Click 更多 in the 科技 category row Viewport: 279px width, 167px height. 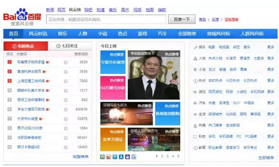[x=271, y=136]
